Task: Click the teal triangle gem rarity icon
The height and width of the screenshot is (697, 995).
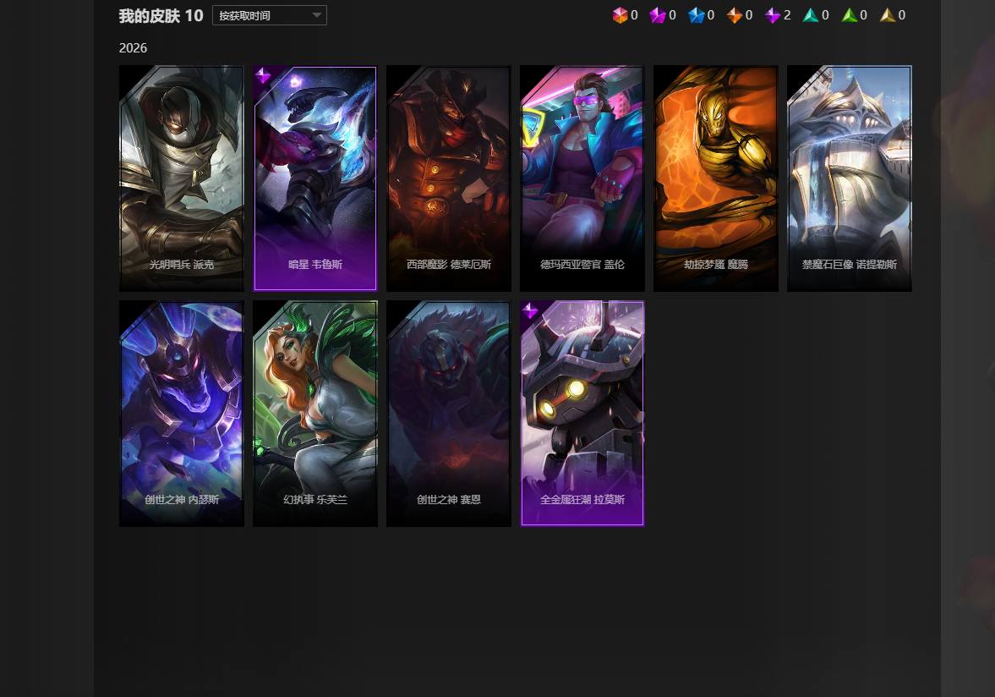Action: [811, 15]
